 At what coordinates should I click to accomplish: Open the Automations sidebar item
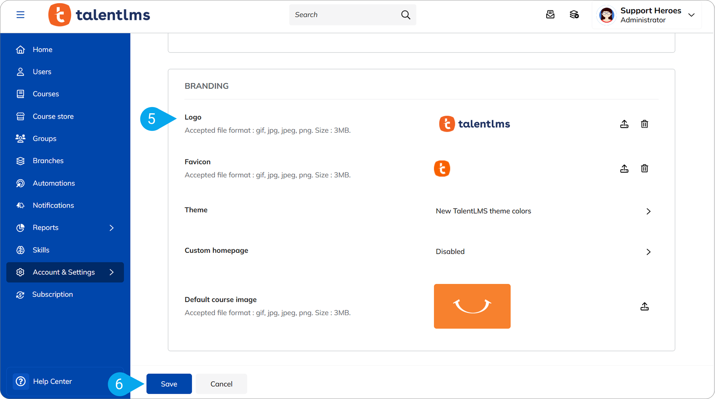[x=54, y=183]
